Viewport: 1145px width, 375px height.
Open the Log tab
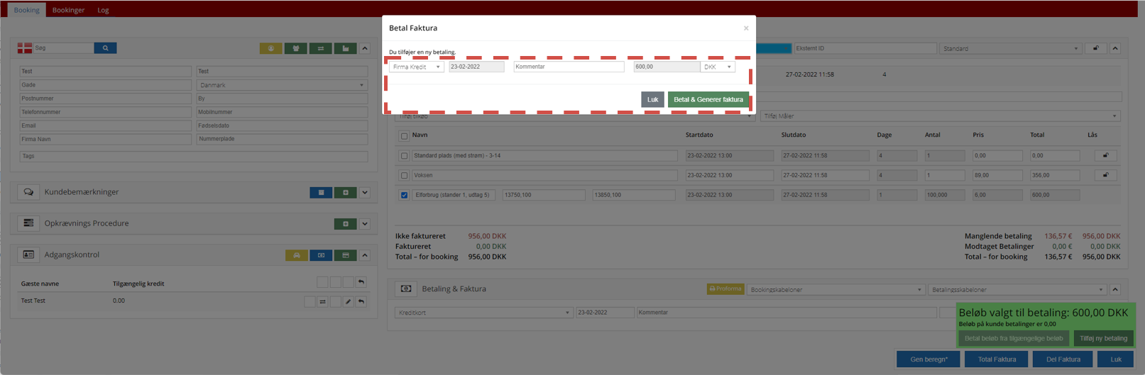[x=103, y=10]
